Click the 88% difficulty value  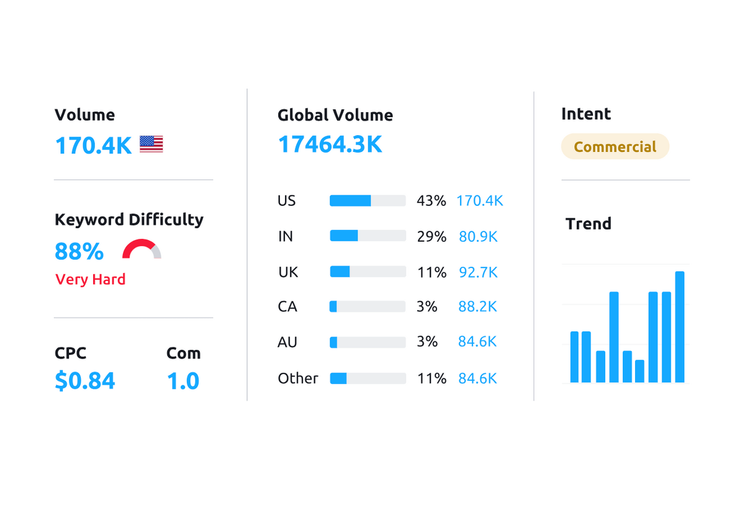[79, 252]
